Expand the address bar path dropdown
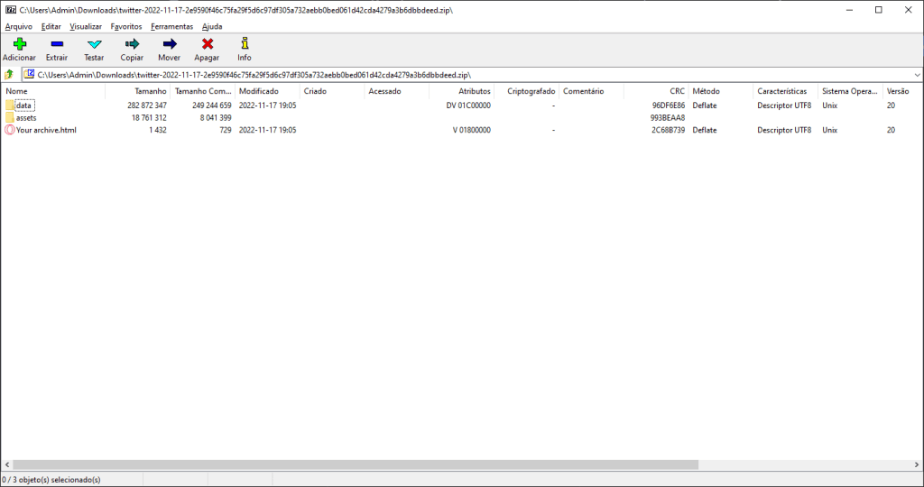Image resolution: width=924 pixels, height=487 pixels. (x=917, y=75)
